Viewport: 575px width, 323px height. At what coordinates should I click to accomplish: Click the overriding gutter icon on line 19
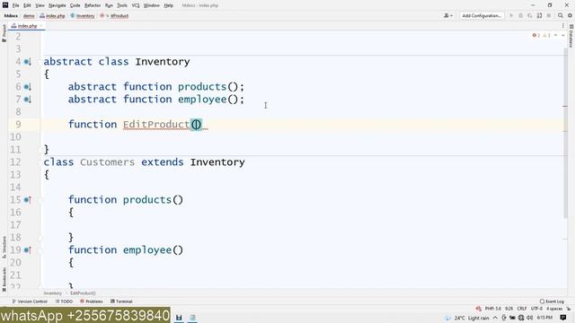tap(27, 250)
